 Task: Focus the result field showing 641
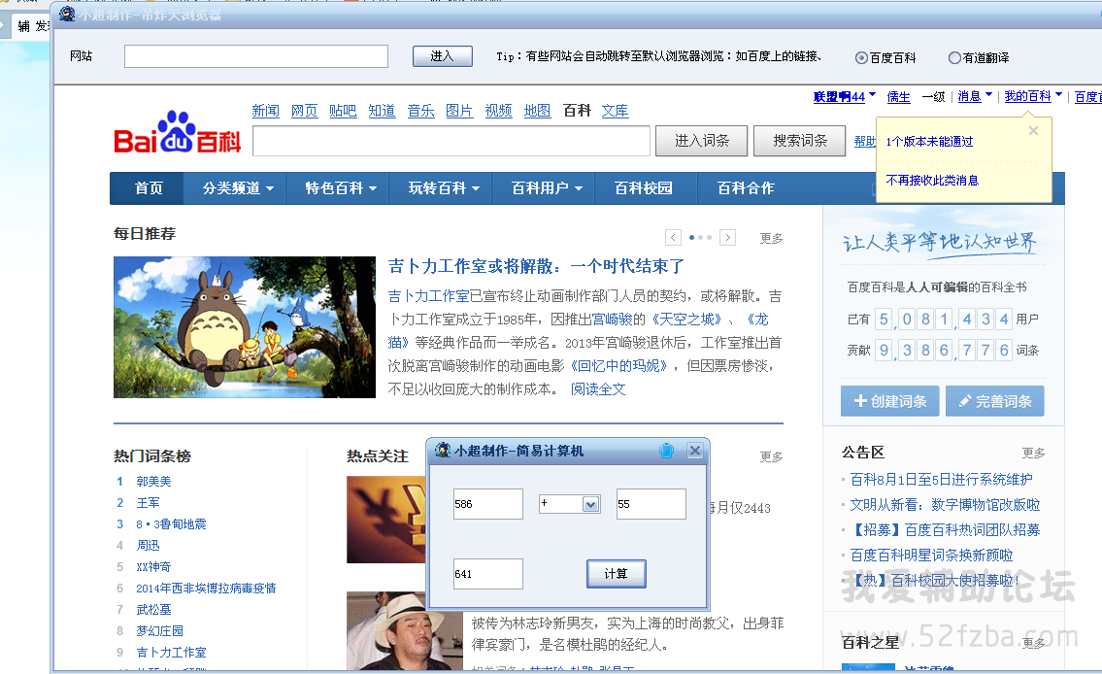(487, 574)
